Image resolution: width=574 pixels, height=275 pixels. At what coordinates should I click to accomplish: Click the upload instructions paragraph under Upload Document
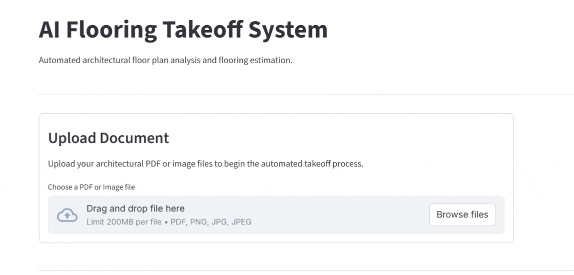click(205, 164)
